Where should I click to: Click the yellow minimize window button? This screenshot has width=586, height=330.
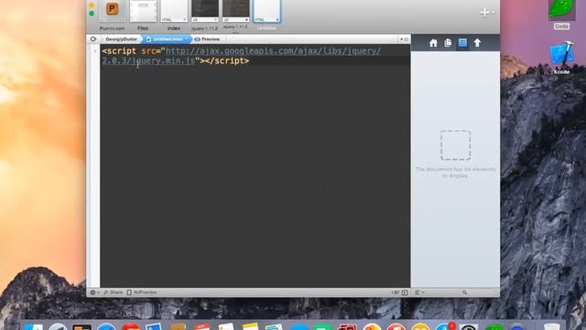point(92,5)
